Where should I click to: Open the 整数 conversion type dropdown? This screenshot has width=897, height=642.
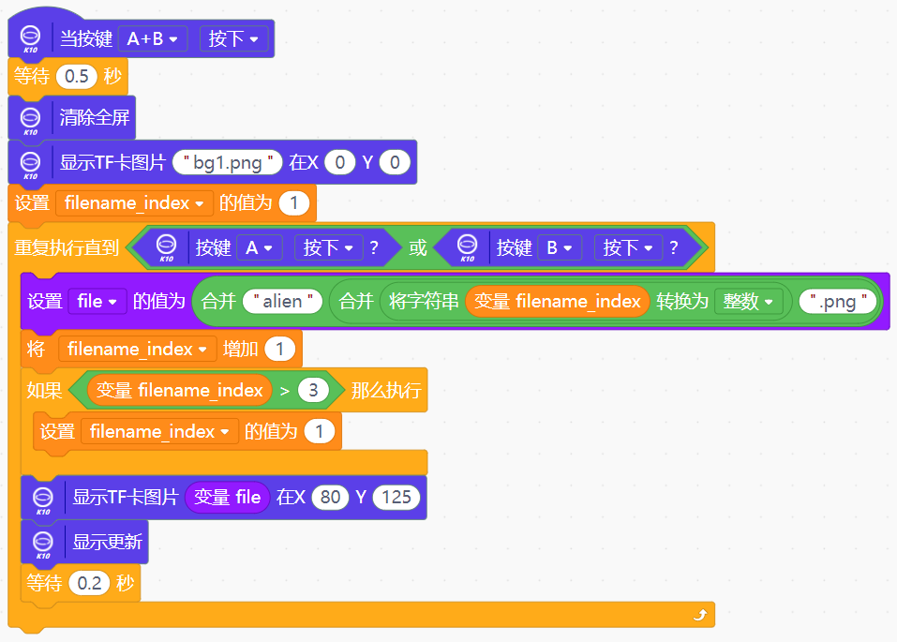(748, 301)
